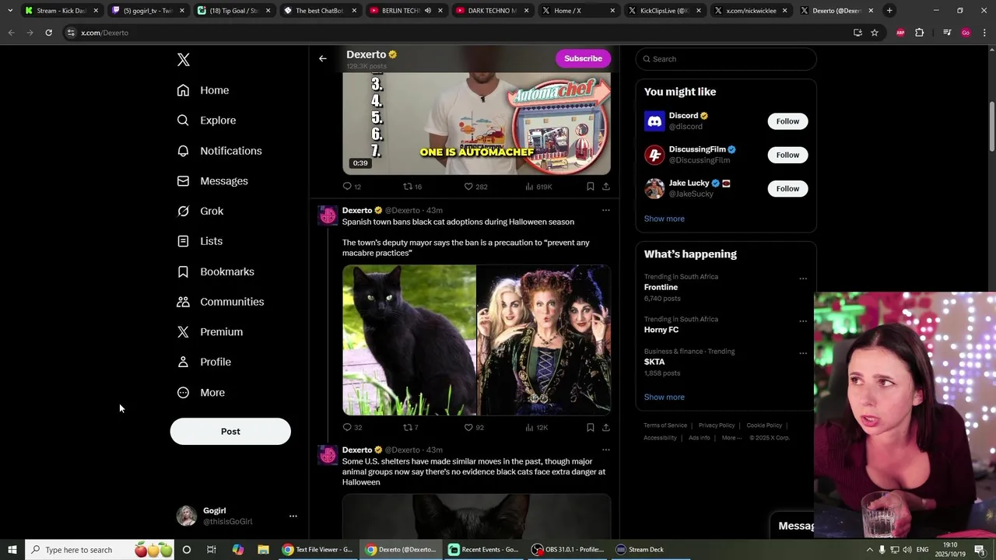Open the Cookie Policy link
The height and width of the screenshot is (560, 996).
coord(764,425)
